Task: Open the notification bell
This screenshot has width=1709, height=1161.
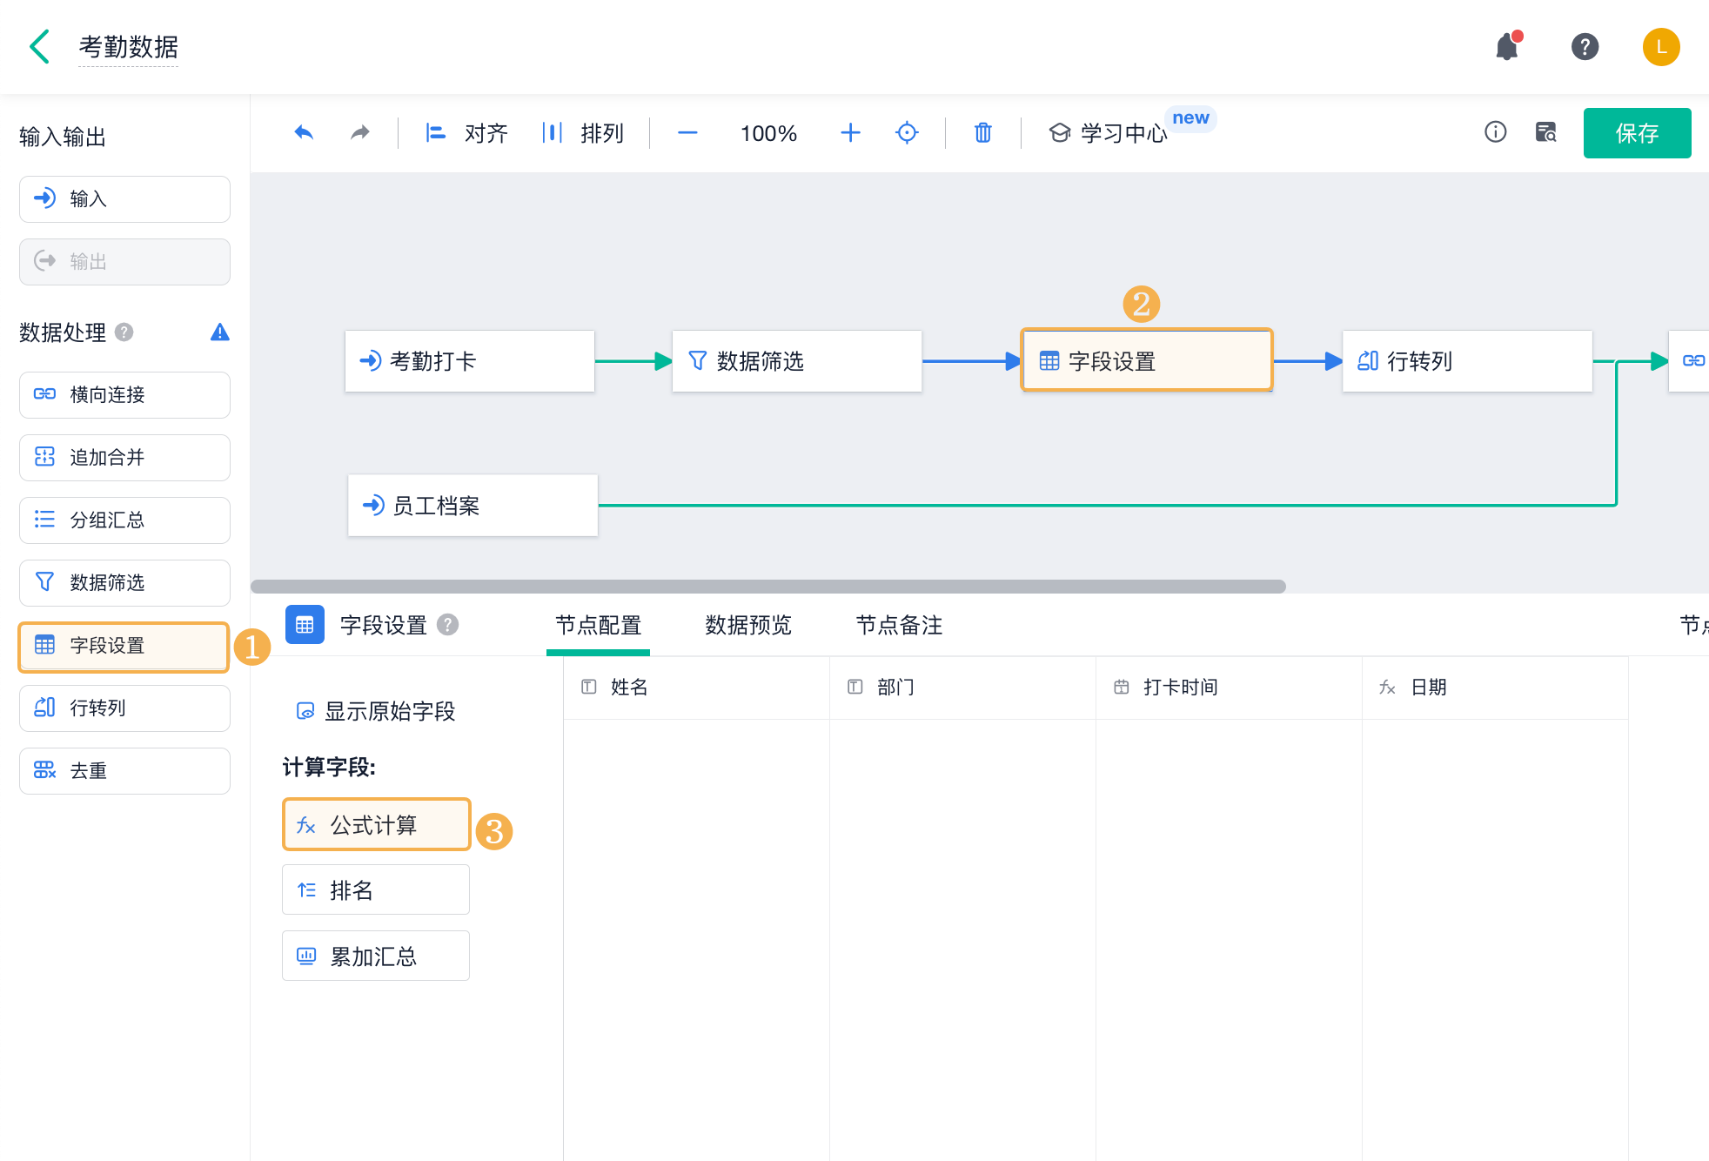Action: tap(1507, 46)
